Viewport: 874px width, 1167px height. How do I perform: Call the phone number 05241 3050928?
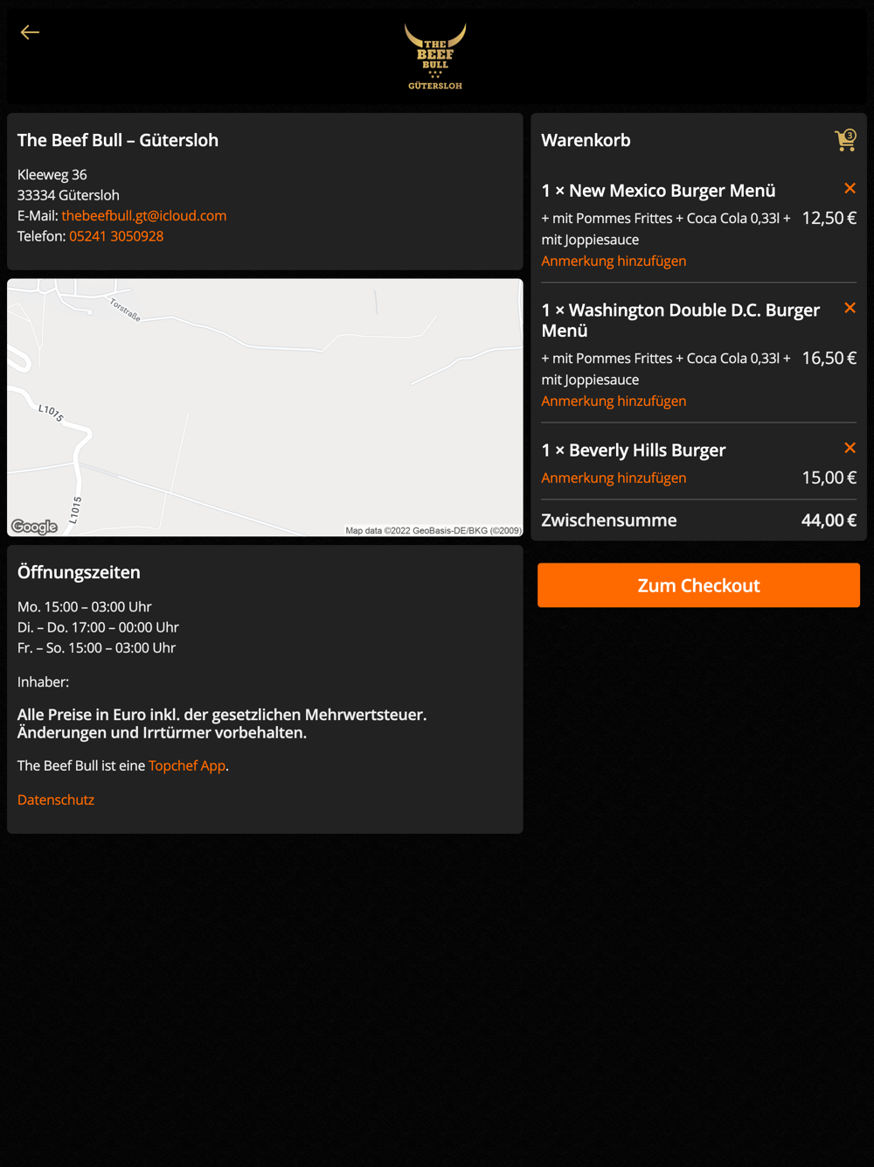click(x=116, y=236)
